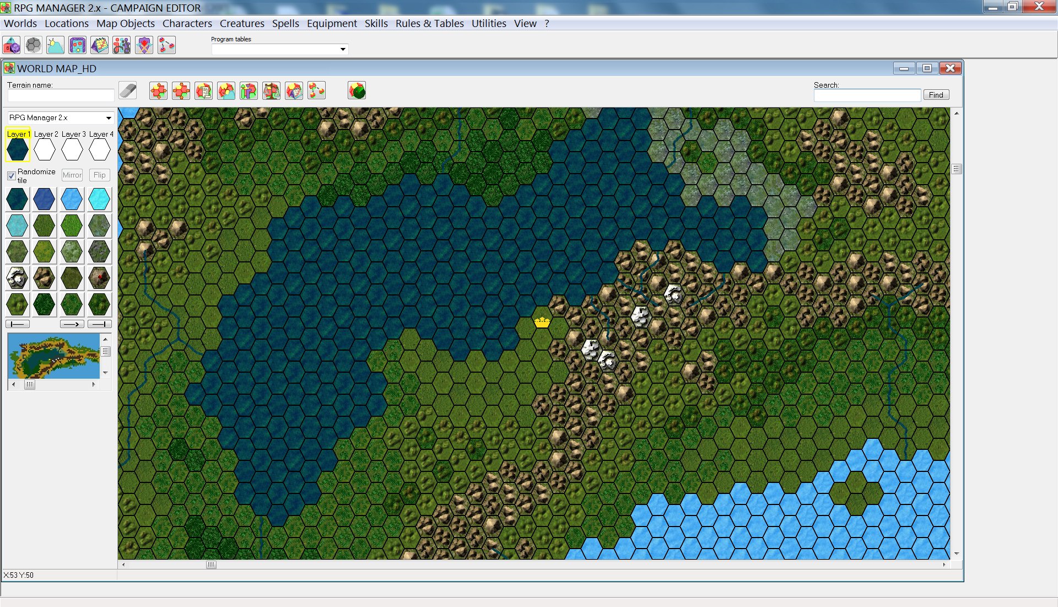Toggle the Randomize tile checkbox

[11, 175]
